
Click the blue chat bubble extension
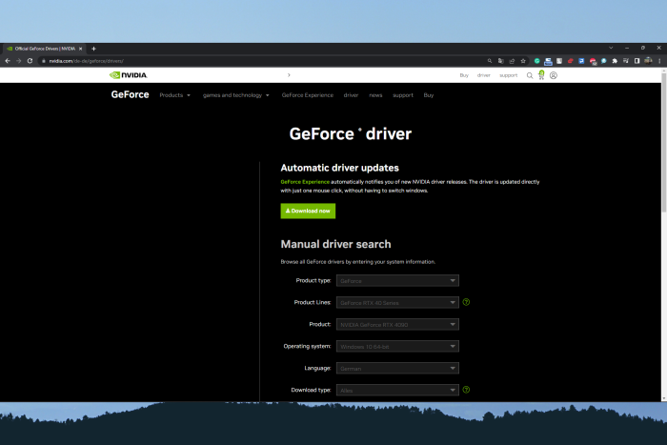pyautogui.click(x=603, y=61)
